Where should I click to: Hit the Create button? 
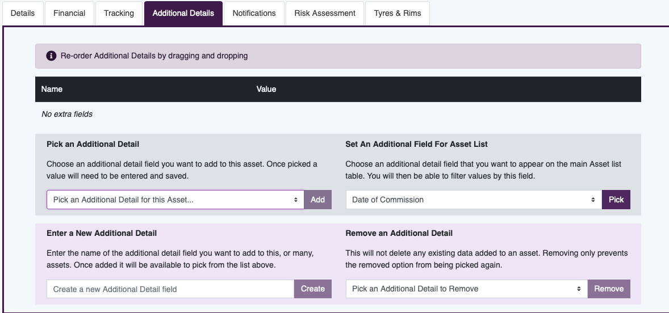click(312, 289)
